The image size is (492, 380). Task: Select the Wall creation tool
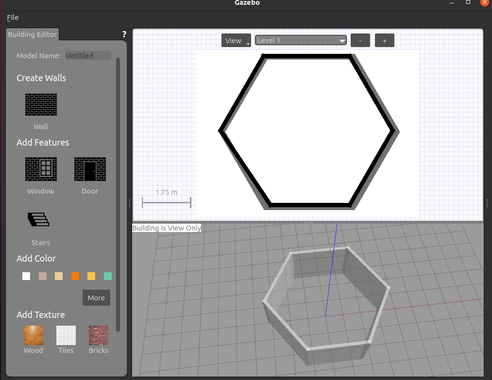click(41, 104)
